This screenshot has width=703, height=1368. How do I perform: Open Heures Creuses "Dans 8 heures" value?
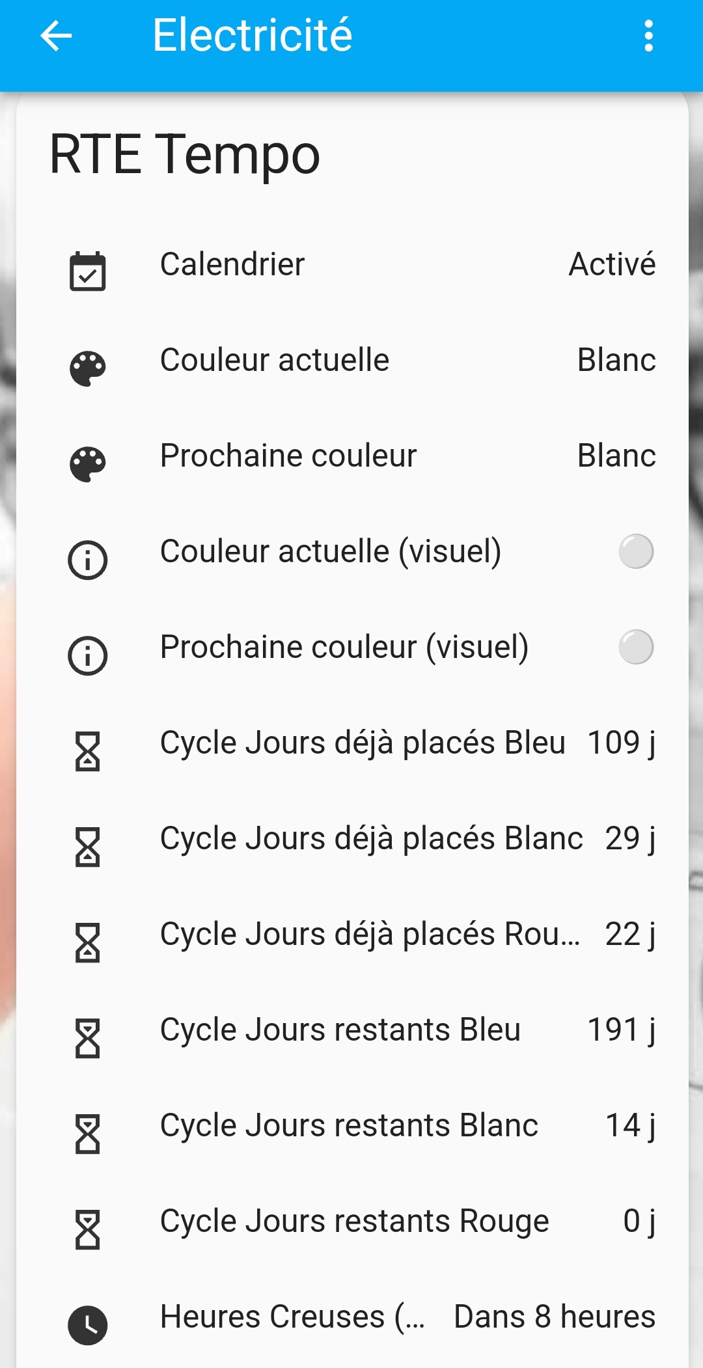pos(554,1317)
